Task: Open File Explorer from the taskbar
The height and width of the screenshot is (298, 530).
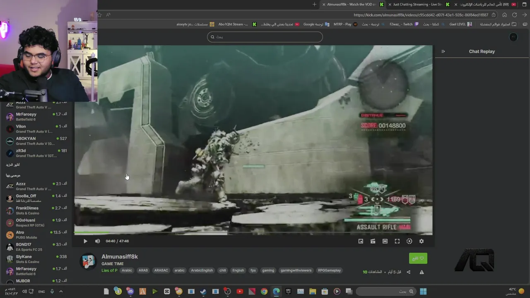Action: tap(313, 292)
